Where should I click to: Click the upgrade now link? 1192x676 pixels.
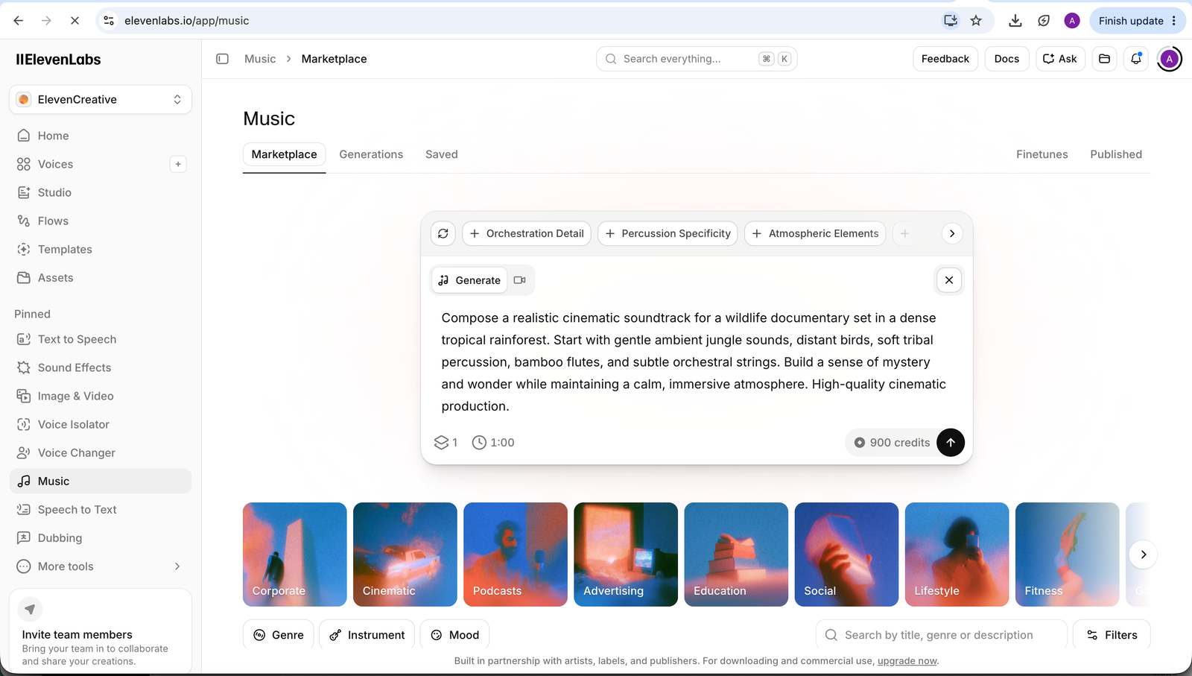(x=907, y=661)
